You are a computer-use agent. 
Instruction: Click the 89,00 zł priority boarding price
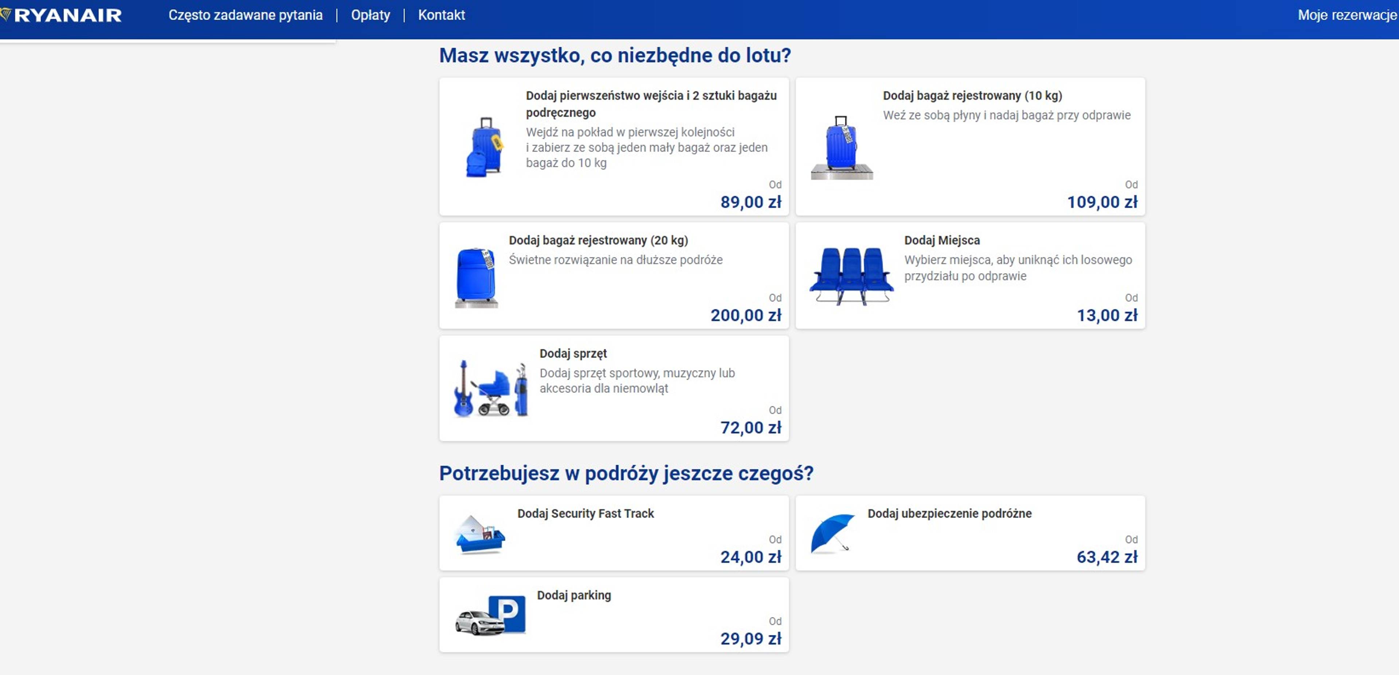(x=751, y=202)
